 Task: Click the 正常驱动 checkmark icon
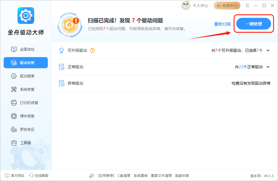(x=61, y=67)
